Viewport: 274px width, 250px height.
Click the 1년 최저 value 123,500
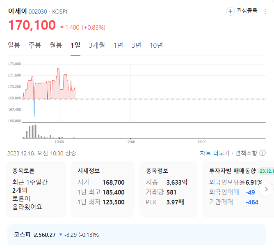coord(114,202)
